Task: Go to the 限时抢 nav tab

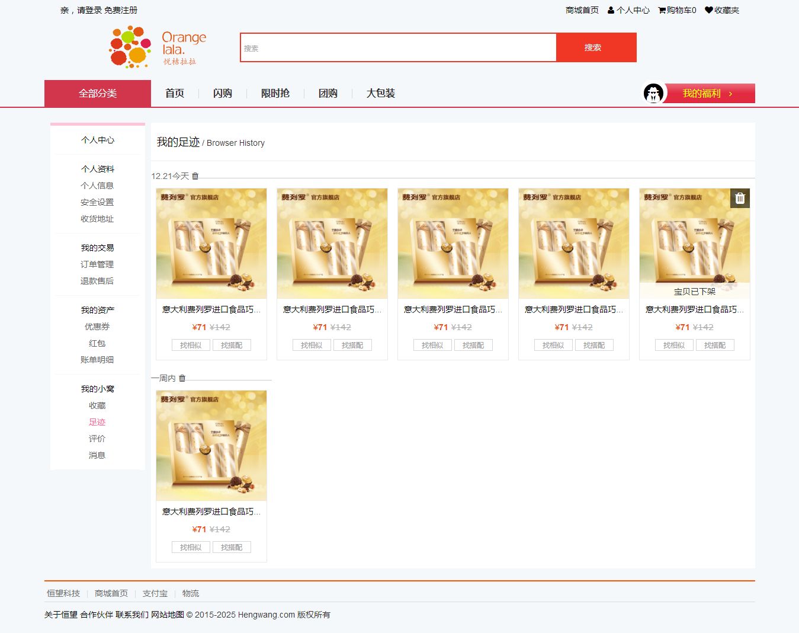Action: pyautogui.click(x=275, y=93)
